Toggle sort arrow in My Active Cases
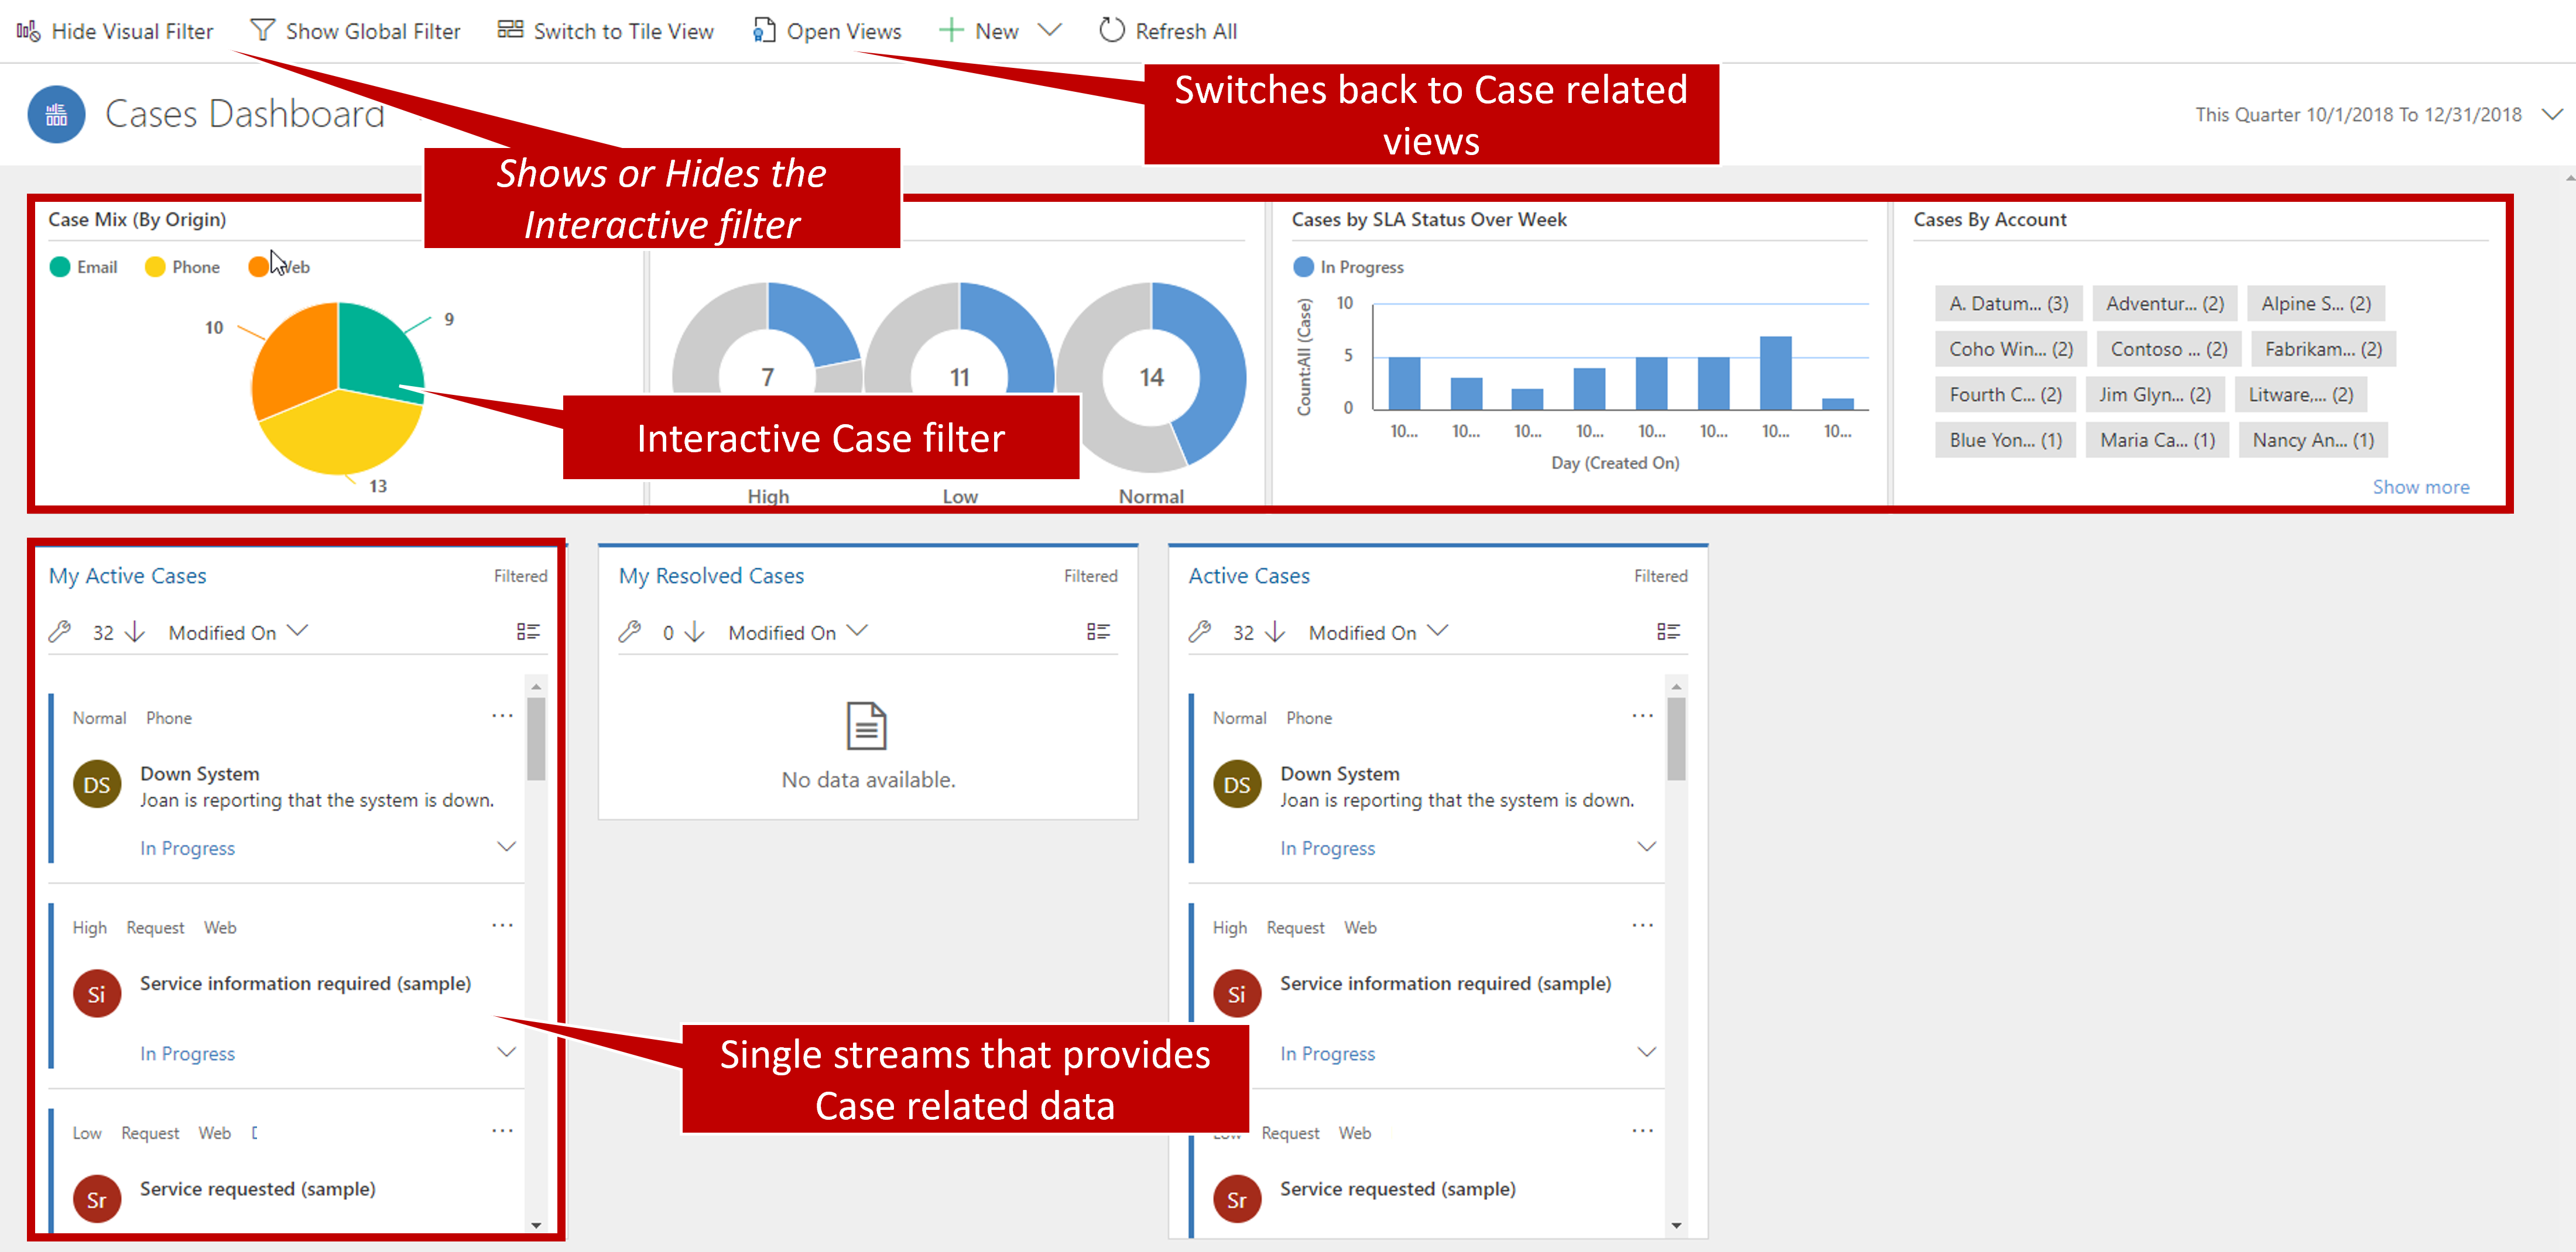Screen dimensions: 2576x1252 coord(135,631)
